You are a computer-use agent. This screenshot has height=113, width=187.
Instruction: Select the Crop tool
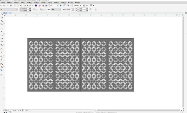2,21
